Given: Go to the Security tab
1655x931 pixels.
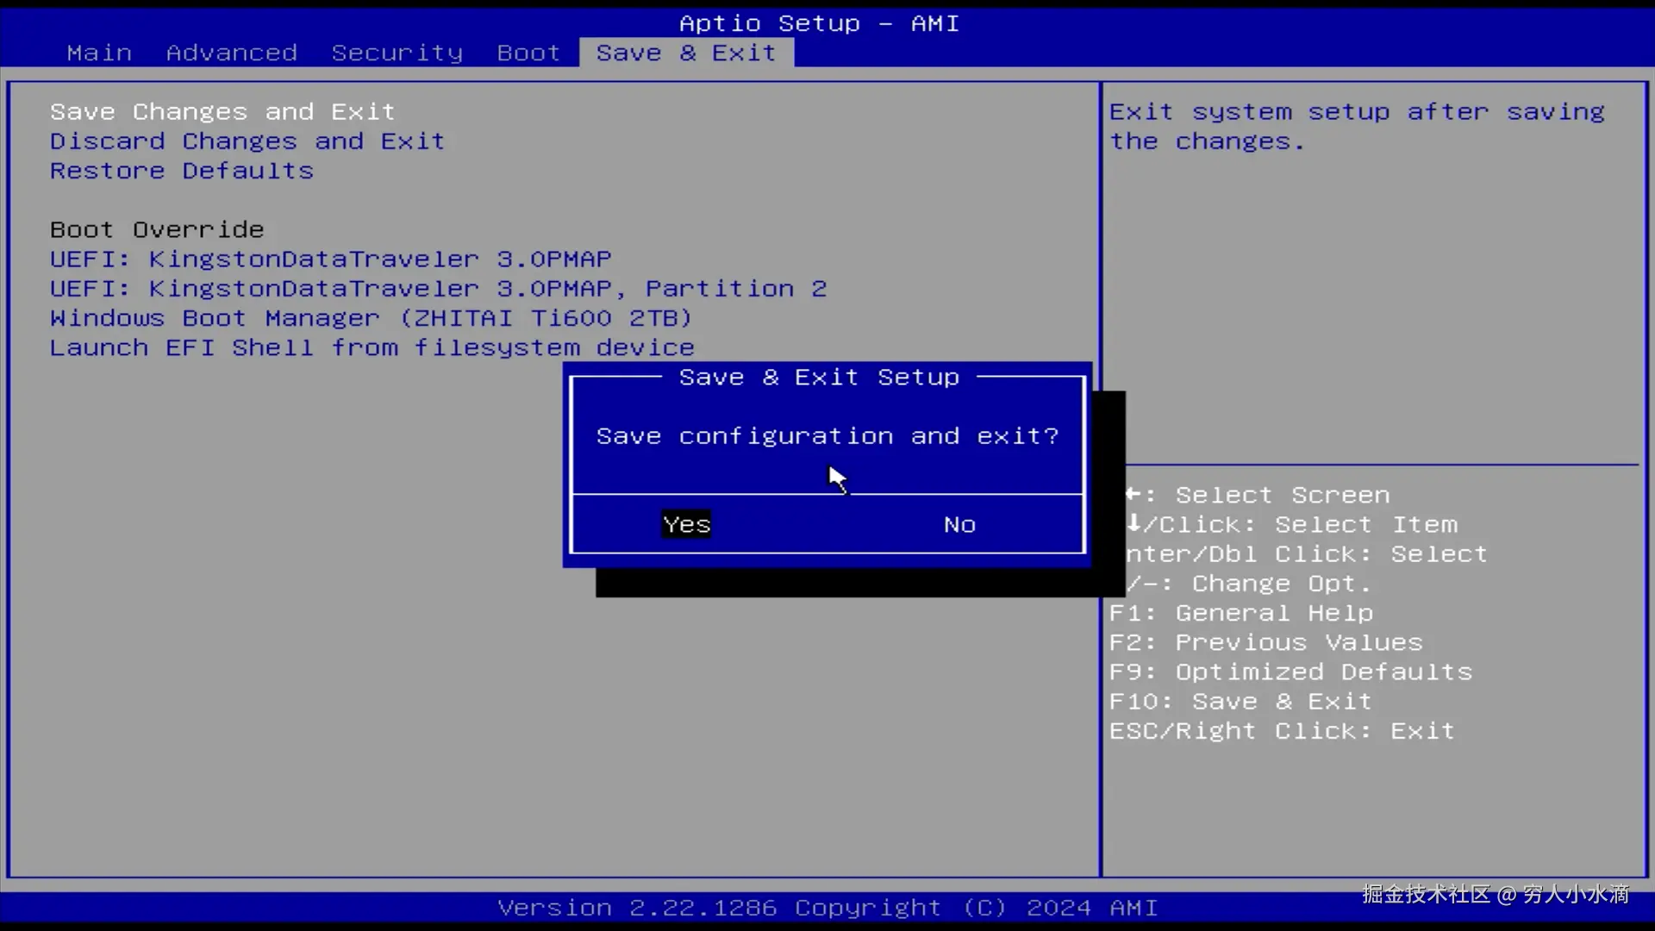Looking at the screenshot, I should tap(397, 53).
